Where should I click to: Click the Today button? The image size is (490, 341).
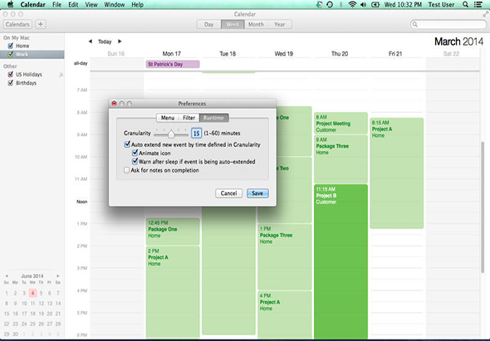click(105, 41)
